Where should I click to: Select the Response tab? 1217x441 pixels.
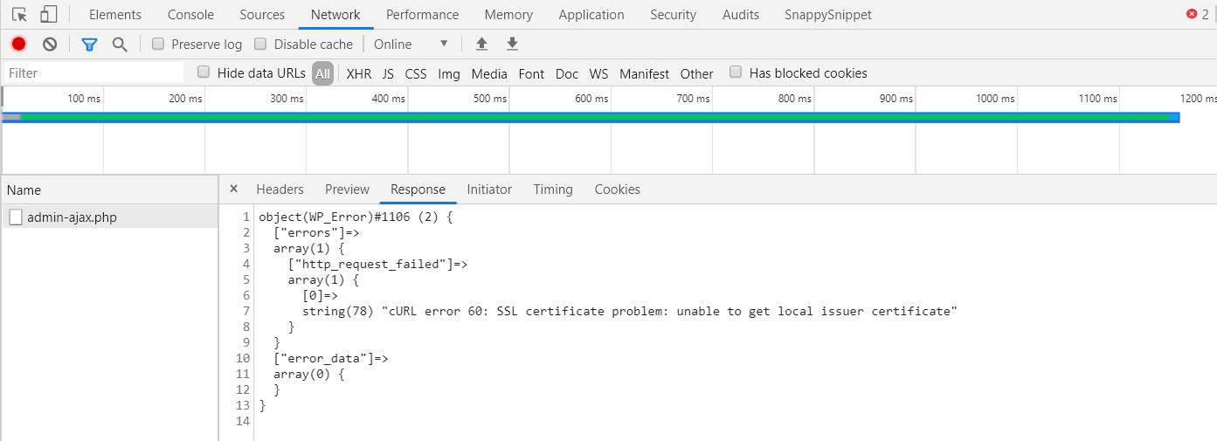(x=418, y=189)
